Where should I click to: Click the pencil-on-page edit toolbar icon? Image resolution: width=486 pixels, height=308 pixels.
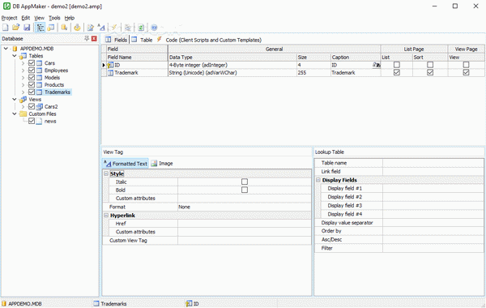pyautogui.click(x=90, y=28)
